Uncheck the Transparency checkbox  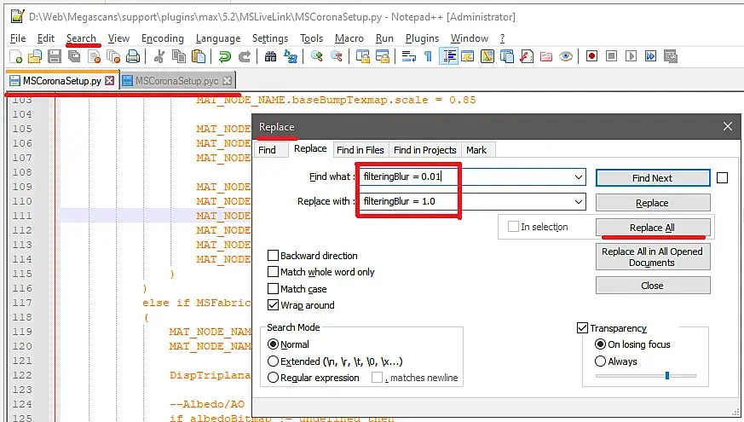[582, 328]
